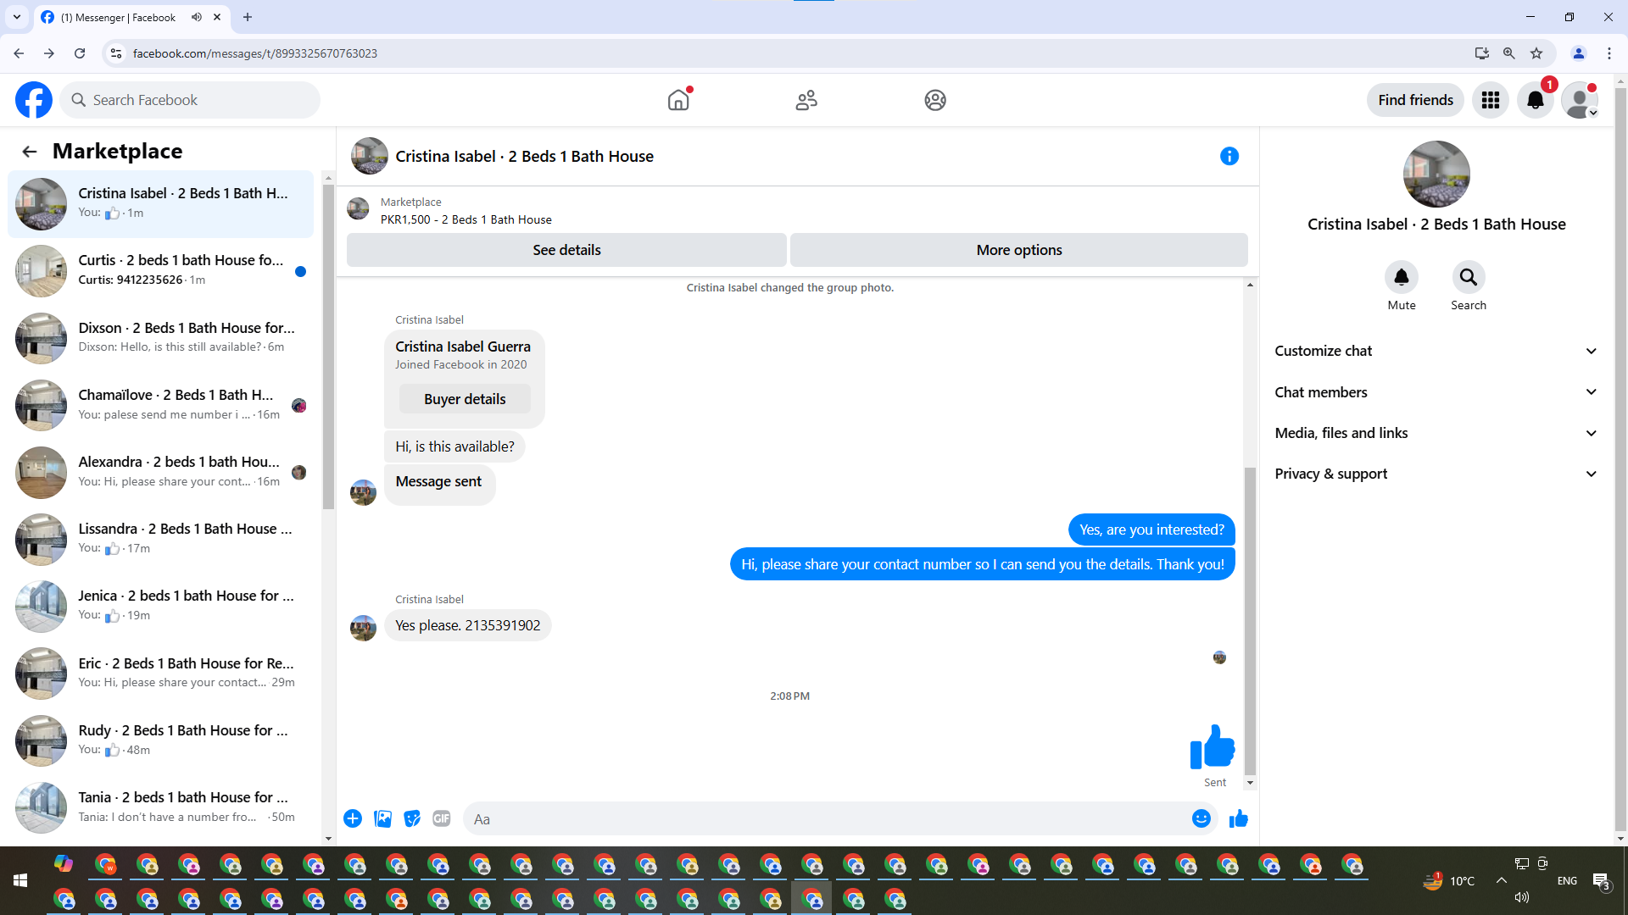Go to the Facebook Home tab

point(678,100)
